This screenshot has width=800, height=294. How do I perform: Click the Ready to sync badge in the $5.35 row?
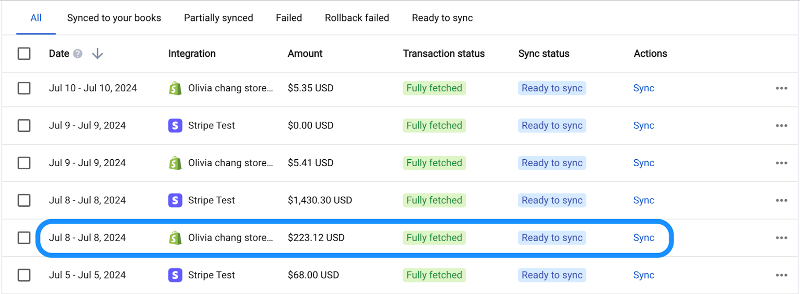(552, 88)
